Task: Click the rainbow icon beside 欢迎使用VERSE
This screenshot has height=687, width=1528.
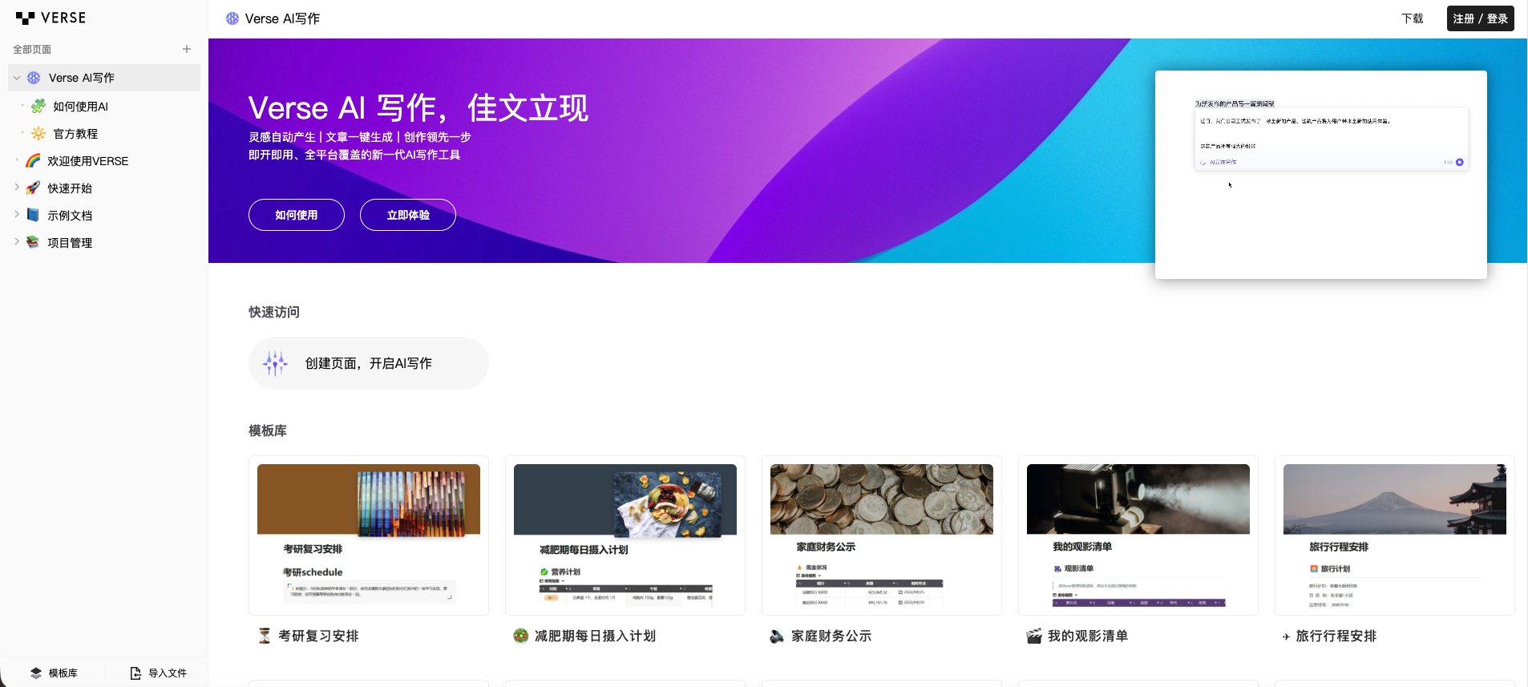Action: click(33, 160)
